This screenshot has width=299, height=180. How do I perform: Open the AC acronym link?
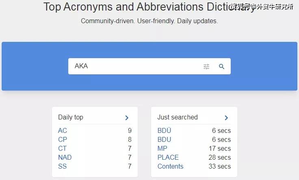(x=63, y=130)
